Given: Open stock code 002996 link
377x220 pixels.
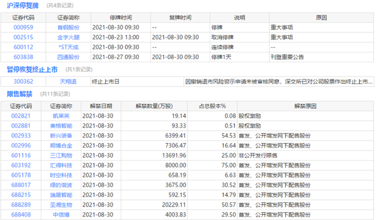Looking at the screenshot, I should pyautogui.click(x=21, y=145).
